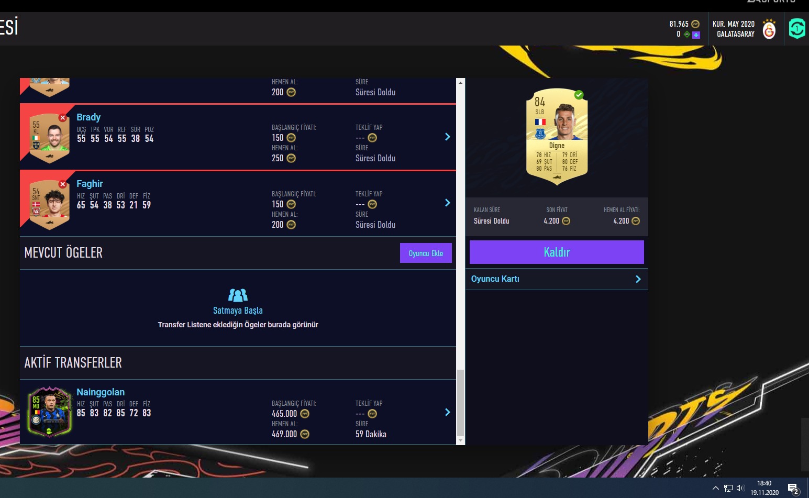Open the green FUT hub icon

797,29
